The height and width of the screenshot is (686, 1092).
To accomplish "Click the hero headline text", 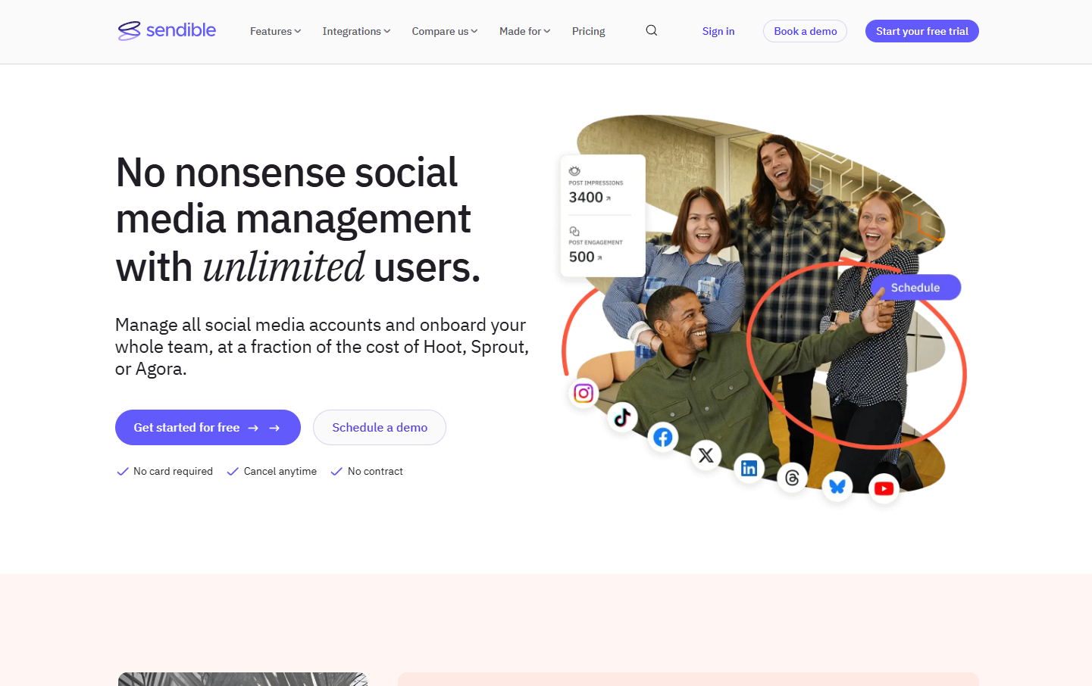I will click(299, 220).
